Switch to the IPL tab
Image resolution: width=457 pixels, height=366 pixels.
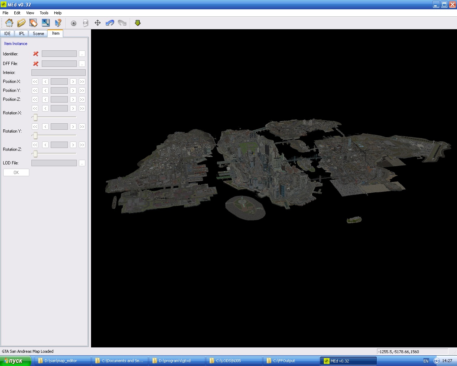(22, 34)
